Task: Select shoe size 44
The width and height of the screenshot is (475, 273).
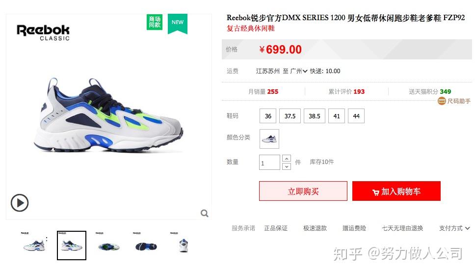Action: 356,116
